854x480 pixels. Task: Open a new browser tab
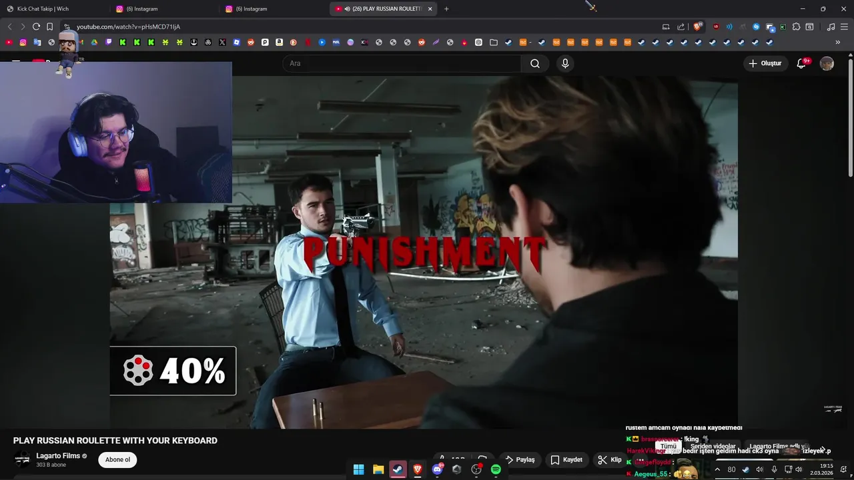tap(446, 9)
